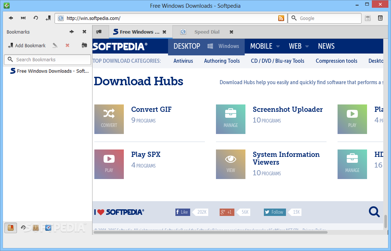Expand the MOBILE dropdown arrow
Viewport: 391px width, 251px height.
(x=278, y=47)
